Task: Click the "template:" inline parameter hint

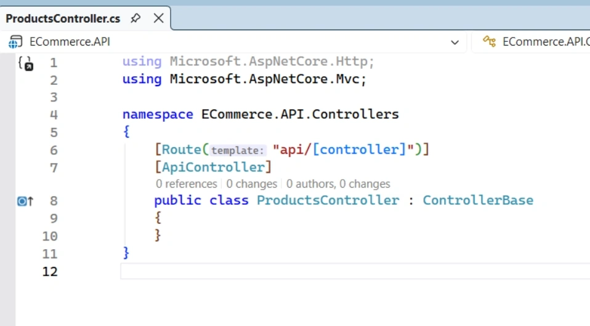Action: point(238,151)
